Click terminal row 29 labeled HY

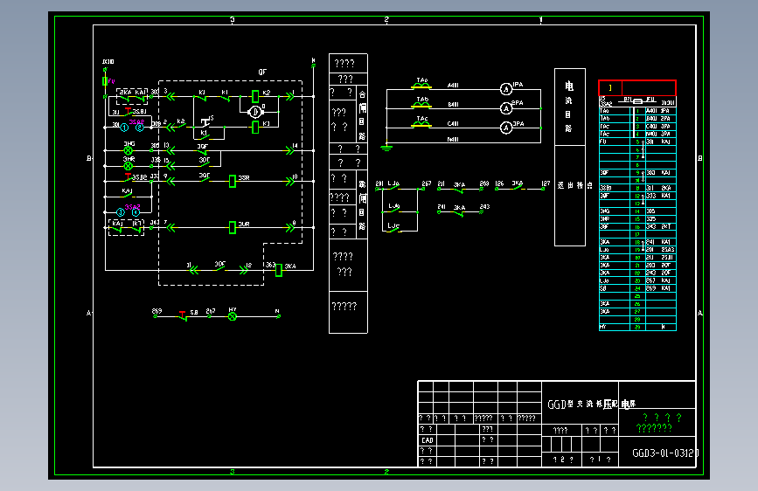coord(637,327)
